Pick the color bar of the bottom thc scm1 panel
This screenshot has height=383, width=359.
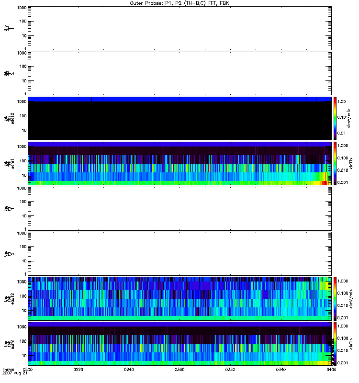point(336,343)
